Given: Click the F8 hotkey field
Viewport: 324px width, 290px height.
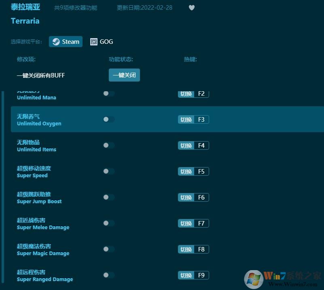Looking at the screenshot, I should pyautogui.click(x=201, y=249).
